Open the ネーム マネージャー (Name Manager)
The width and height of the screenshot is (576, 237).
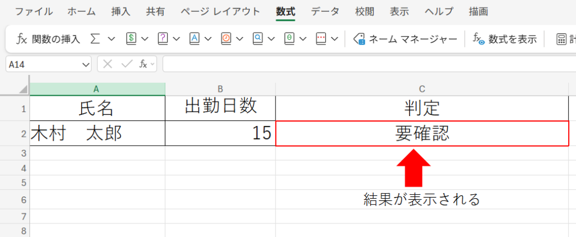(x=404, y=39)
